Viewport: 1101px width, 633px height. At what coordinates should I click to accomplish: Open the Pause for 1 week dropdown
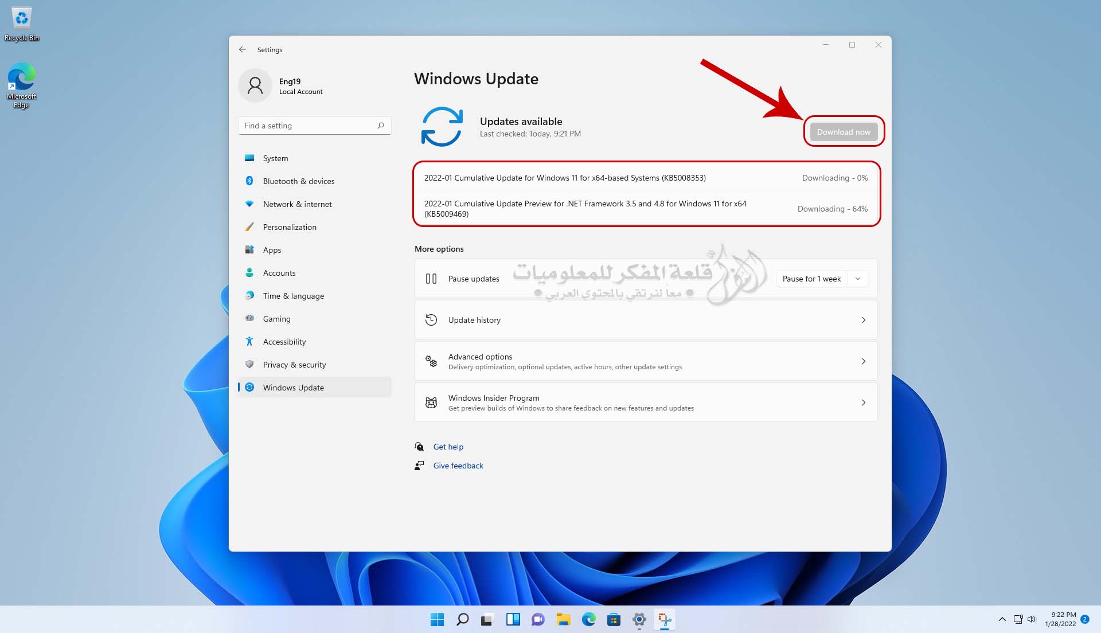click(x=858, y=279)
